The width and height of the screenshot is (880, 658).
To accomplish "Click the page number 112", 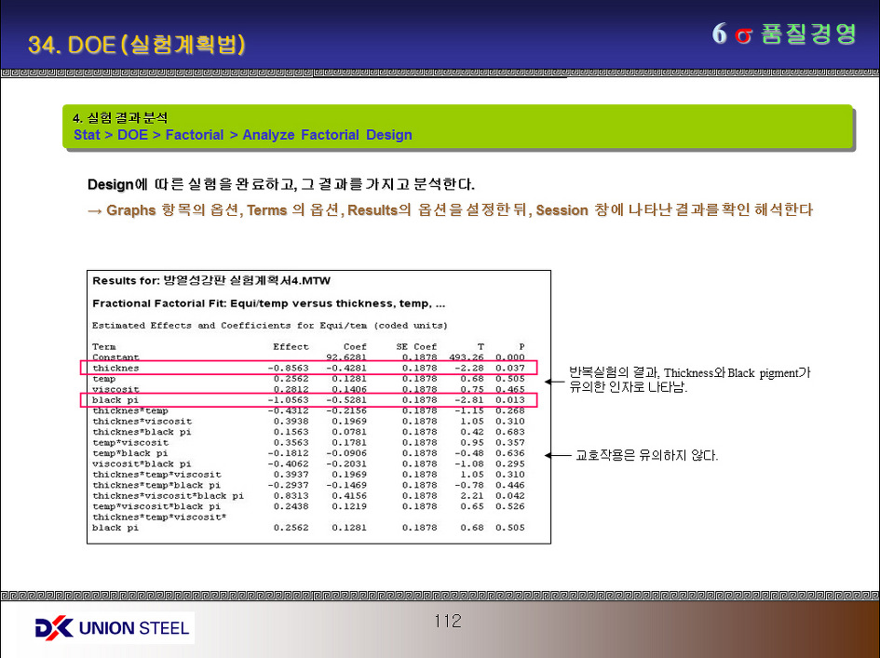I will 447,621.
